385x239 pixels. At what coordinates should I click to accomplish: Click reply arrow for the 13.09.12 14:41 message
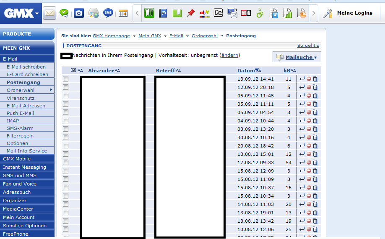pos(302,79)
